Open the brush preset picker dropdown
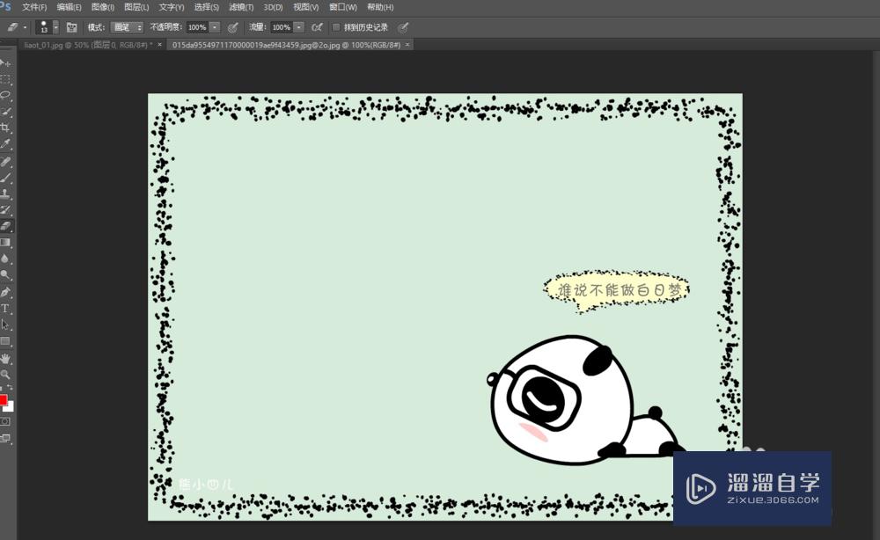The width and height of the screenshot is (880, 540). [56, 27]
